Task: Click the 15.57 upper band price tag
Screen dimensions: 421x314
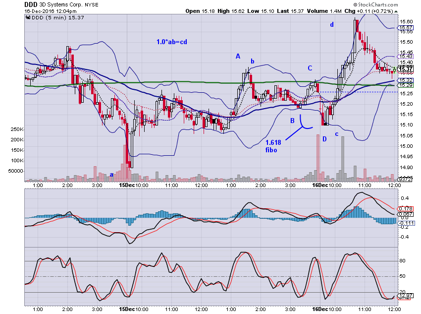Action: [406, 28]
